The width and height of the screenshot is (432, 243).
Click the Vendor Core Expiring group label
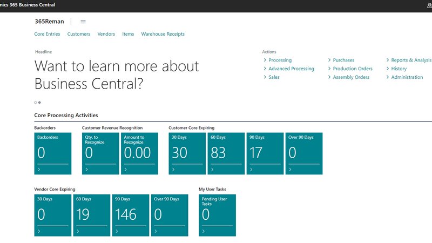[55, 190]
